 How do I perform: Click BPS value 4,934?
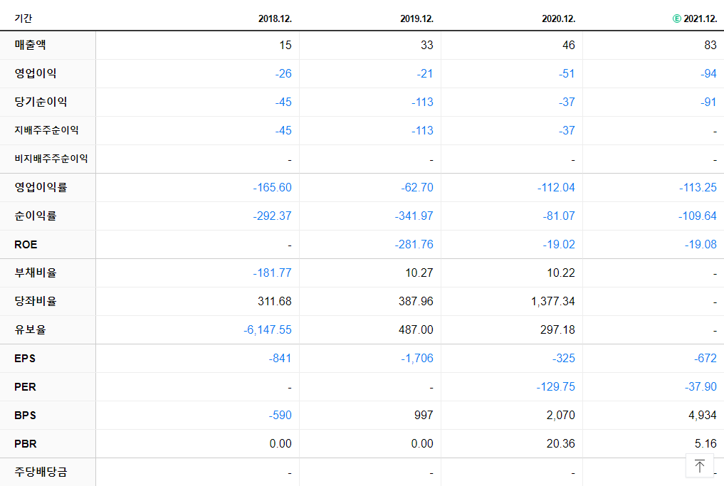[x=703, y=416]
